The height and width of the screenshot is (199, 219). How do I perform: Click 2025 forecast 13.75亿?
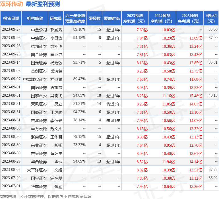point(196,71)
